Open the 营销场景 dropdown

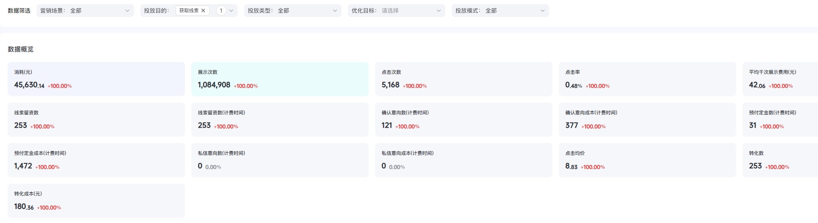[x=85, y=11]
